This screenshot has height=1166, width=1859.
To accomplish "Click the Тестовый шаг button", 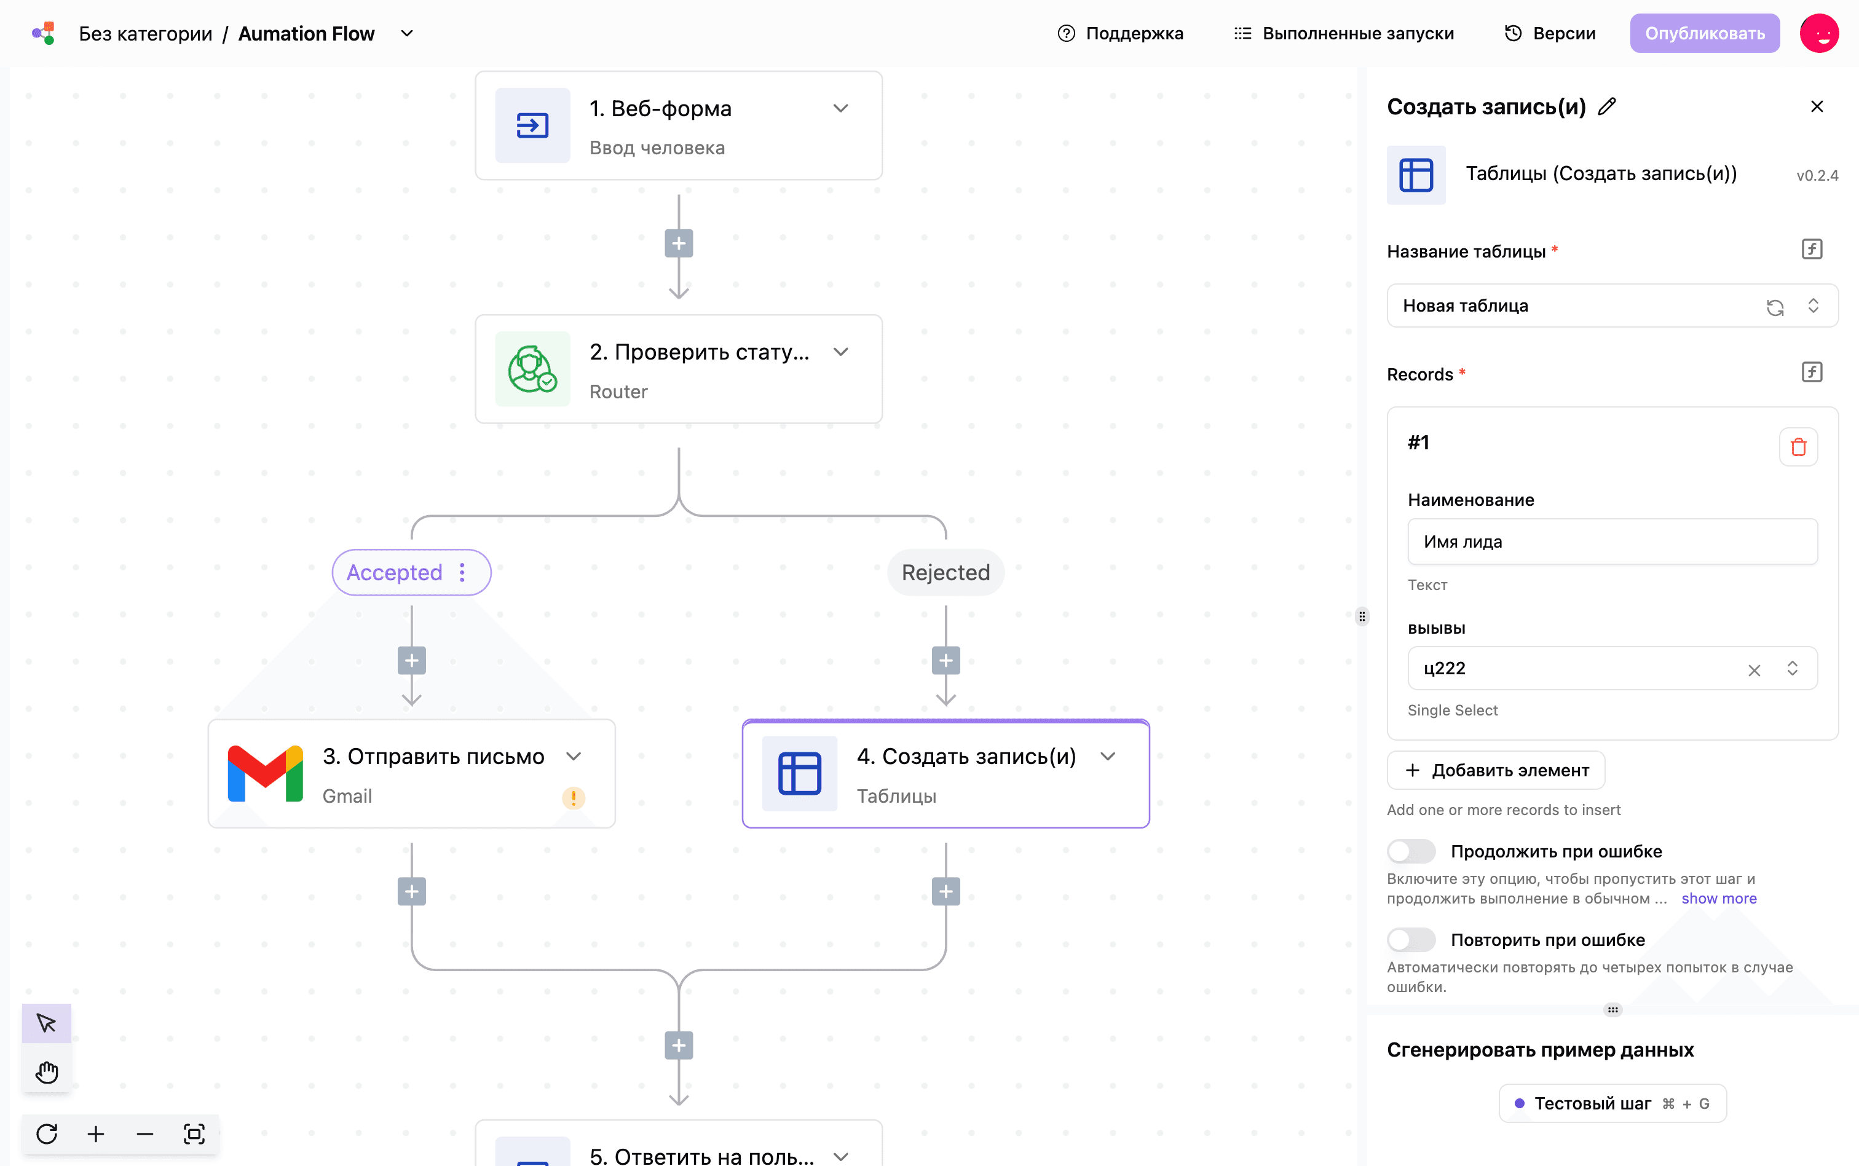I will click(x=1612, y=1103).
